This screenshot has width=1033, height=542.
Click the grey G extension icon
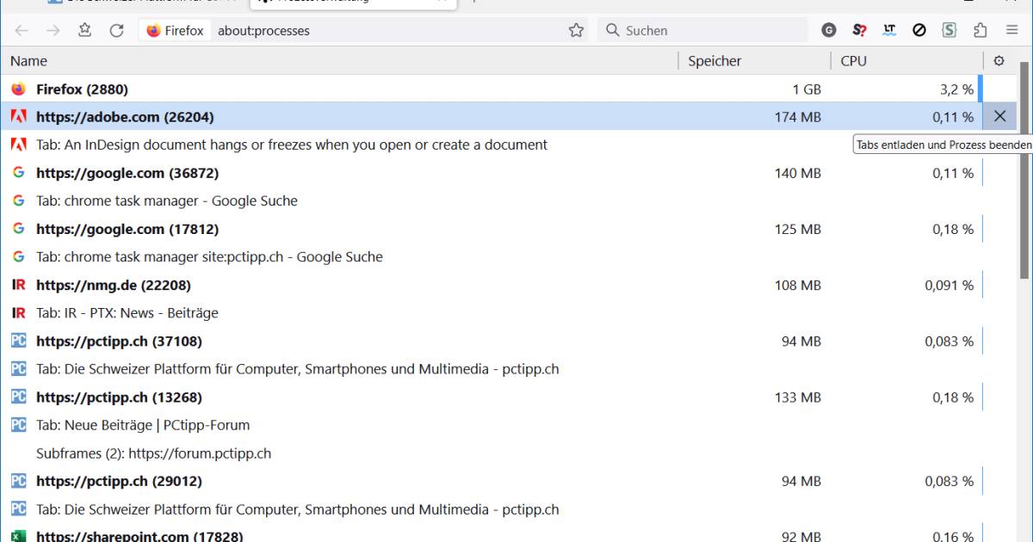pos(829,30)
